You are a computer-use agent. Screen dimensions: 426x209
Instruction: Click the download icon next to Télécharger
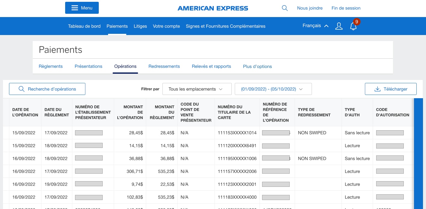[x=377, y=89]
